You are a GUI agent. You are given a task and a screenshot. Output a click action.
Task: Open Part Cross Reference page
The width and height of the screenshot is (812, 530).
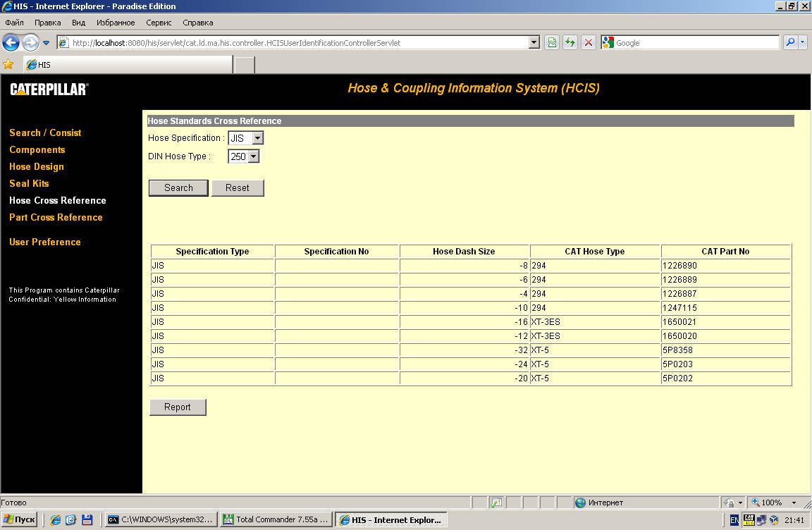[56, 217]
